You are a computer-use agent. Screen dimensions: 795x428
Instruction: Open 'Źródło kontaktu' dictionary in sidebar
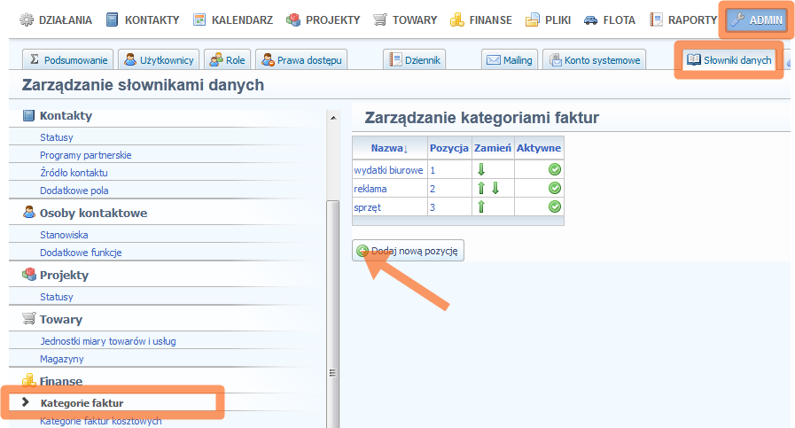[x=74, y=173]
